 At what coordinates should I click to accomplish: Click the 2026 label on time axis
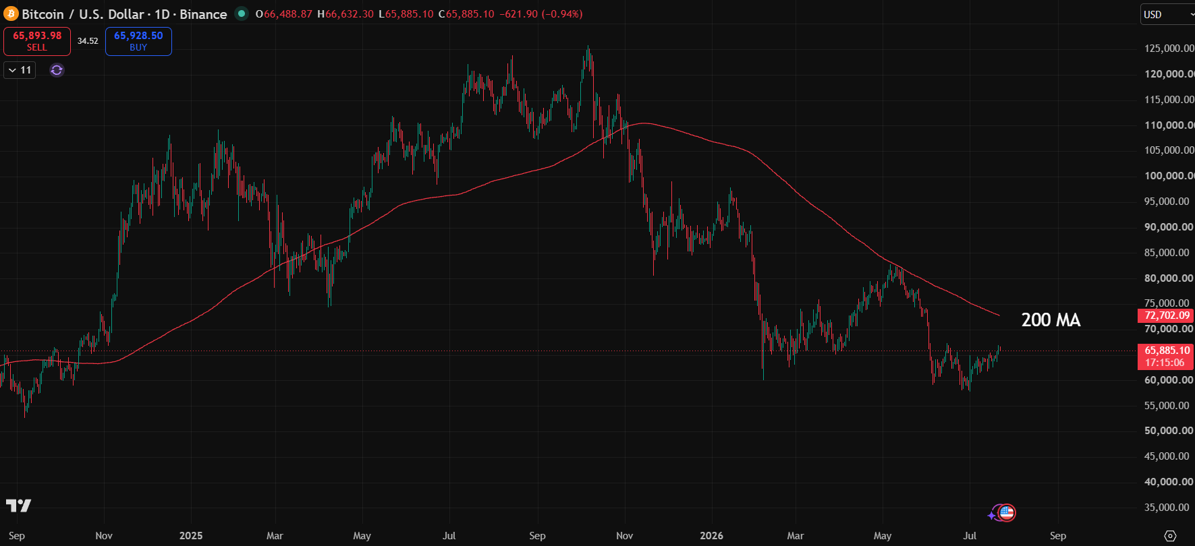(x=711, y=536)
